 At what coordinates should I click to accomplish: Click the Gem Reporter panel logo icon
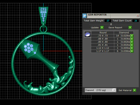[85, 16]
